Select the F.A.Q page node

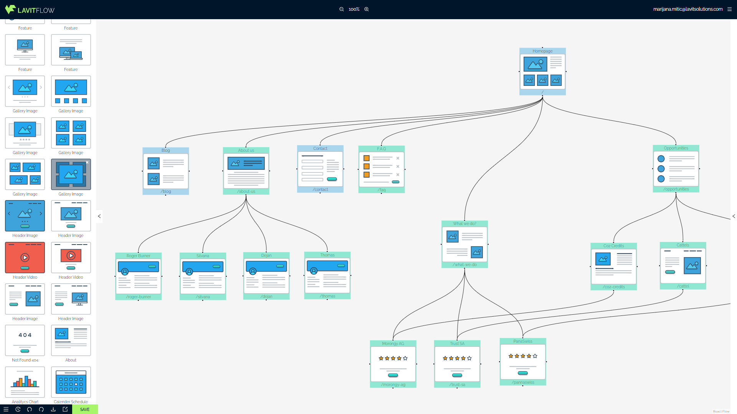(382, 169)
